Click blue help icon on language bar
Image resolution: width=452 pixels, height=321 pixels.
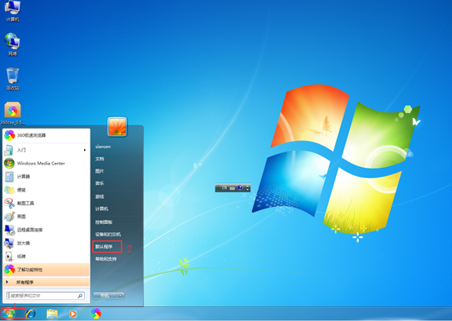[240, 188]
